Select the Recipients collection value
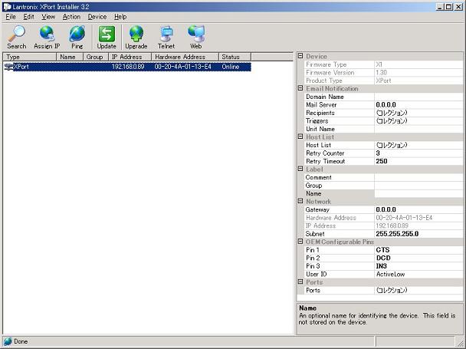Viewport: 466px width, 349px height. (x=418, y=113)
